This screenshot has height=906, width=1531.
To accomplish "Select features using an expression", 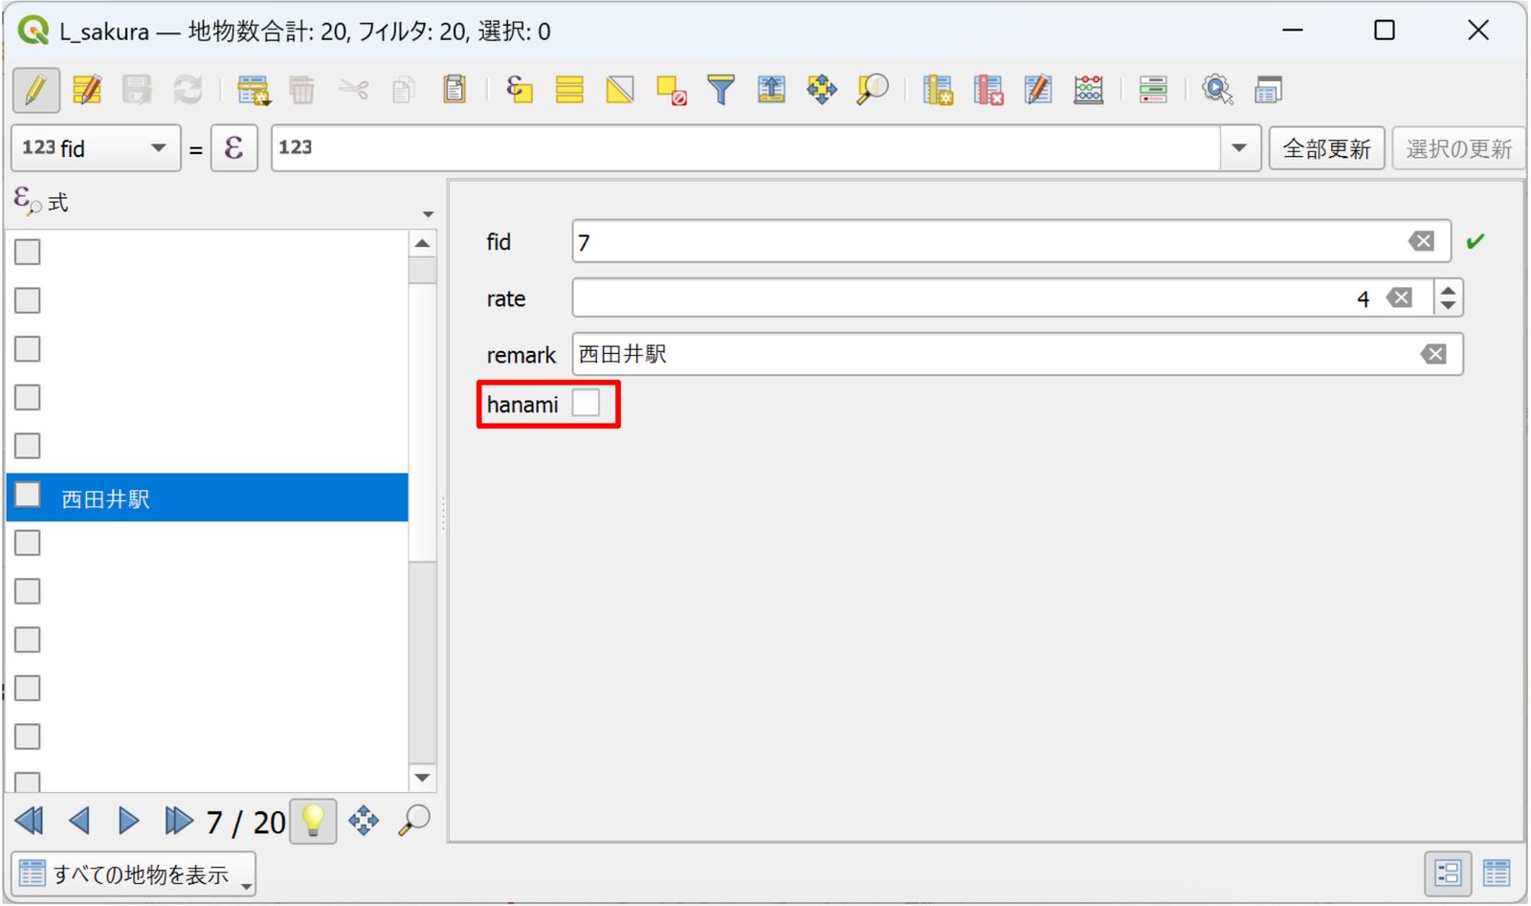I will pyautogui.click(x=520, y=91).
